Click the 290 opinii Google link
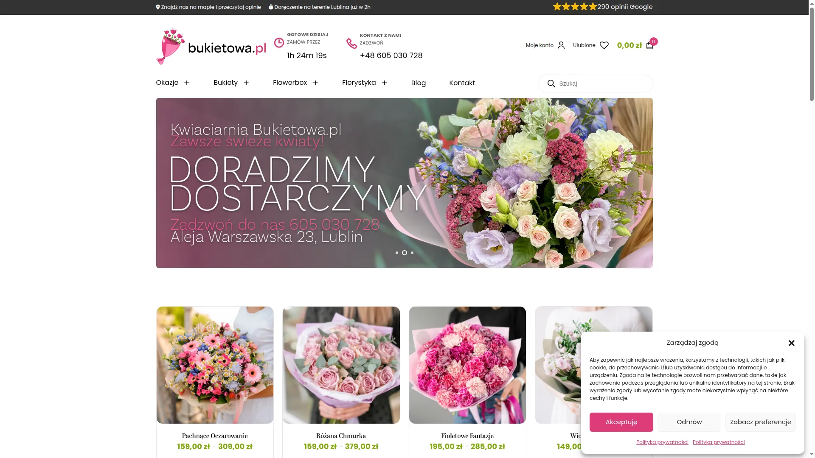 [x=625, y=7]
